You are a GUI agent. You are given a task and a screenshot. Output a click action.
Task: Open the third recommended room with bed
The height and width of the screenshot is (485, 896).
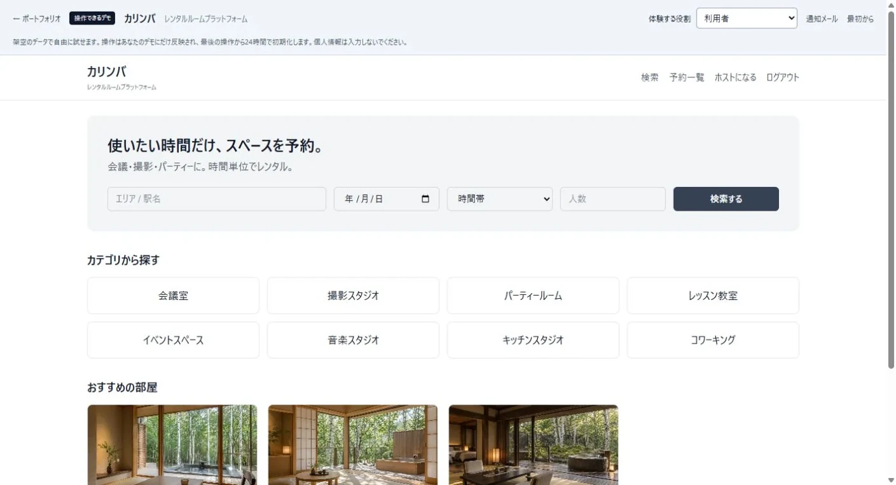tap(534, 445)
